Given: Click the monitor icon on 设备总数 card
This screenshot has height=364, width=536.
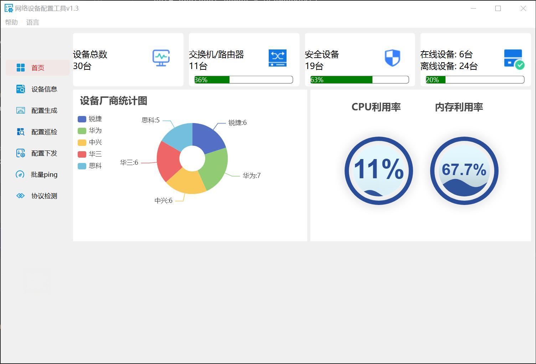Looking at the screenshot, I should (161, 58).
